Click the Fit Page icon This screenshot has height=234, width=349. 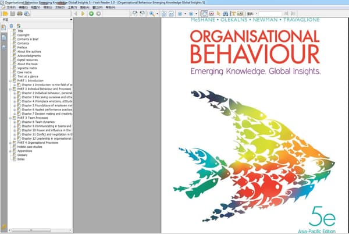pyautogui.click(x=164, y=13)
